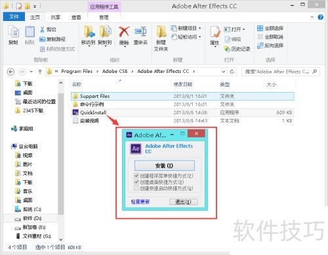This screenshot has height=255, width=328.
Task: Click the Select none icon
Action: pyautogui.click(x=260, y=37)
